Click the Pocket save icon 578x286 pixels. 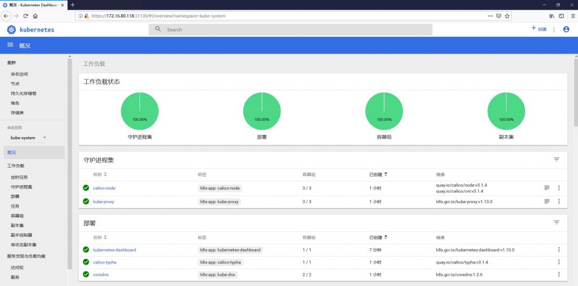click(x=498, y=16)
